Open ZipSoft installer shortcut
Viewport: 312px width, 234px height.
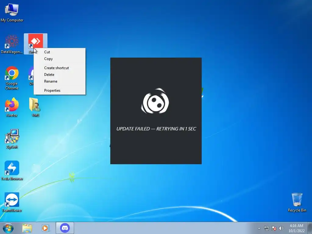(12, 139)
